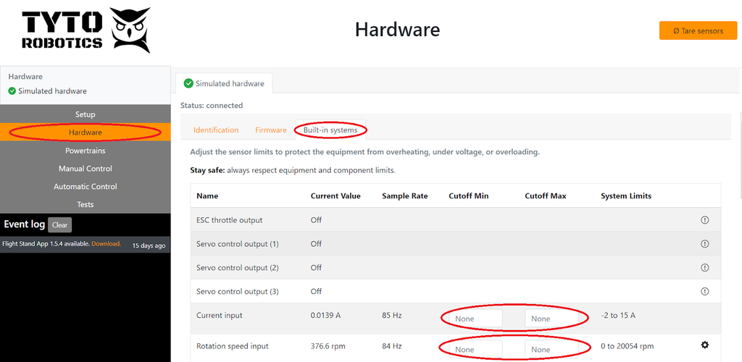Click info icon for ESC throttle output
The width and height of the screenshot is (742, 362).
(x=704, y=220)
